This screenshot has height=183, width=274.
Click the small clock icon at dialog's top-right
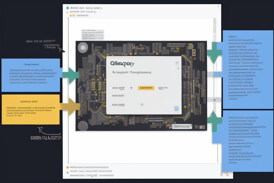(x=177, y=63)
